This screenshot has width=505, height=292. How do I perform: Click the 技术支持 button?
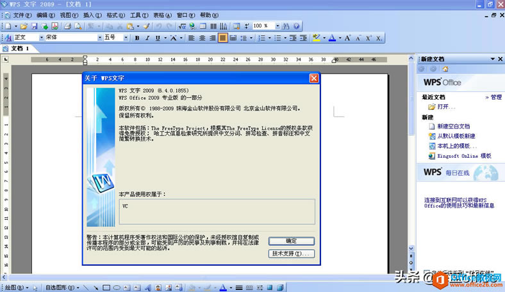[292, 254]
